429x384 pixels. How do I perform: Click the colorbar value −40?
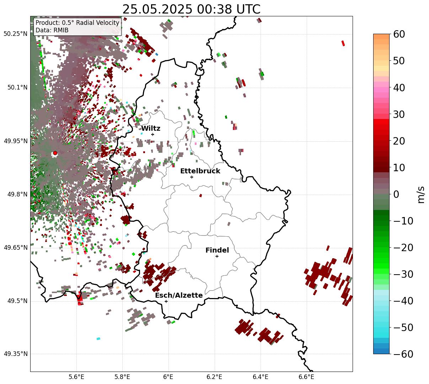point(403,301)
